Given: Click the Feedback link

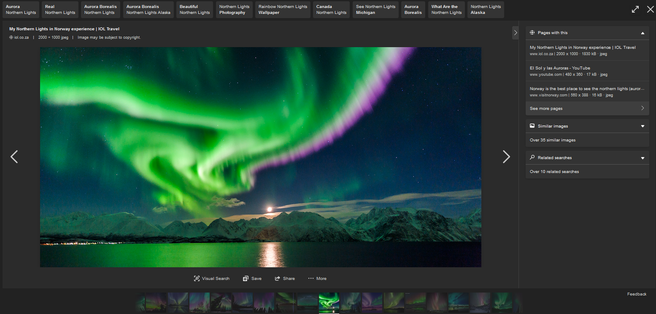Looking at the screenshot, I should pyautogui.click(x=636, y=294).
